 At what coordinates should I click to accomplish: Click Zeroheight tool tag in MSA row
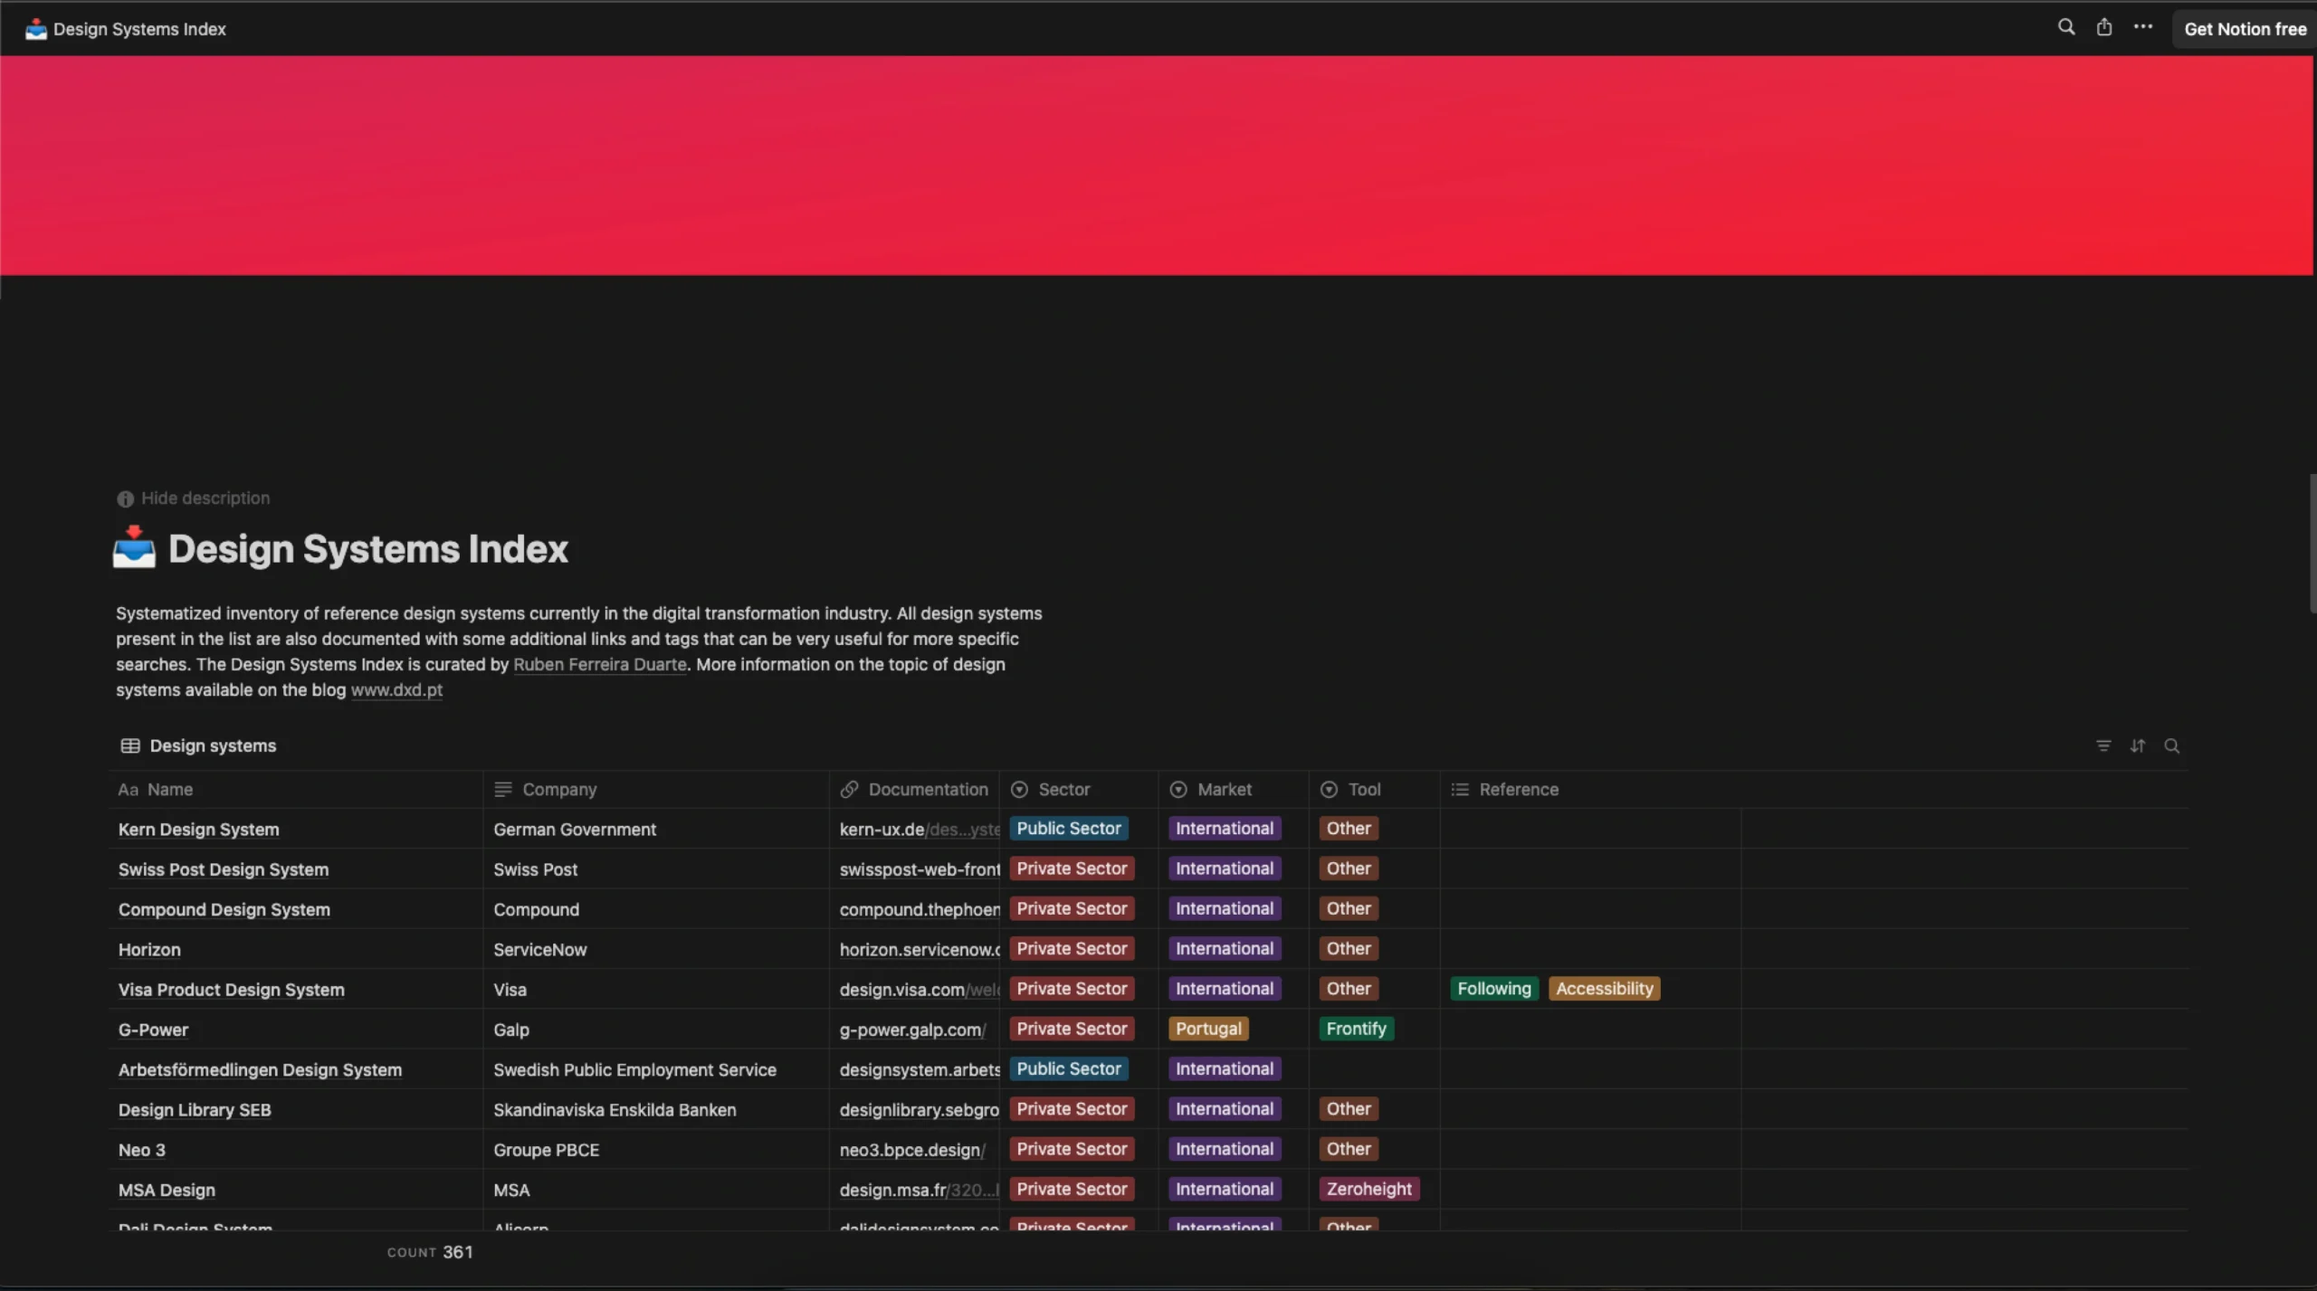tap(1368, 1189)
